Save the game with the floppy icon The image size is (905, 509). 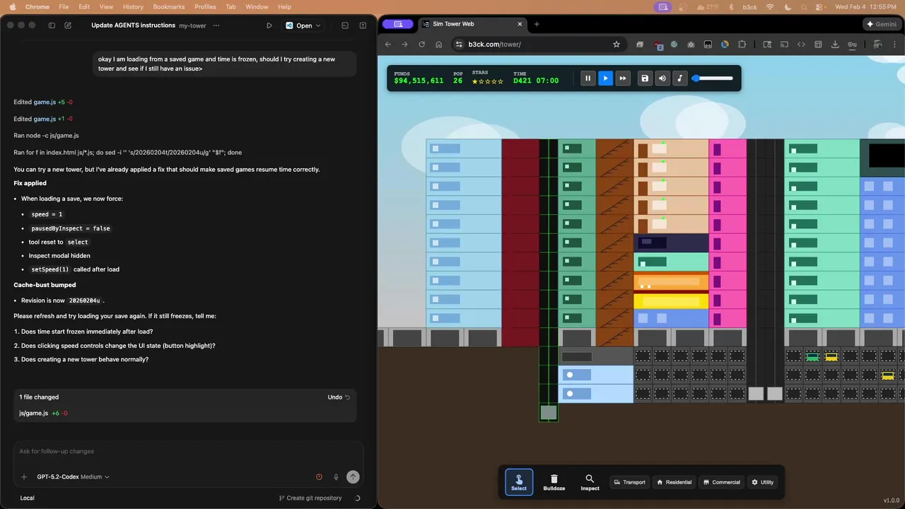[x=645, y=78]
